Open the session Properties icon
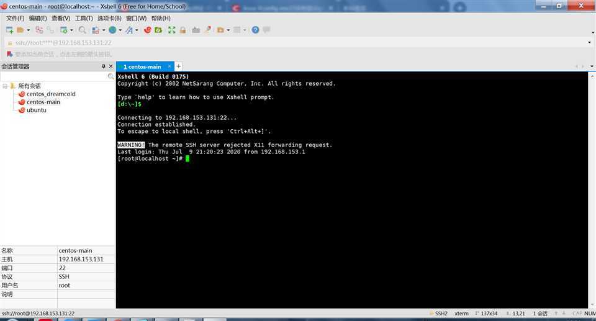The image size is (596, 321). [63, 30]
